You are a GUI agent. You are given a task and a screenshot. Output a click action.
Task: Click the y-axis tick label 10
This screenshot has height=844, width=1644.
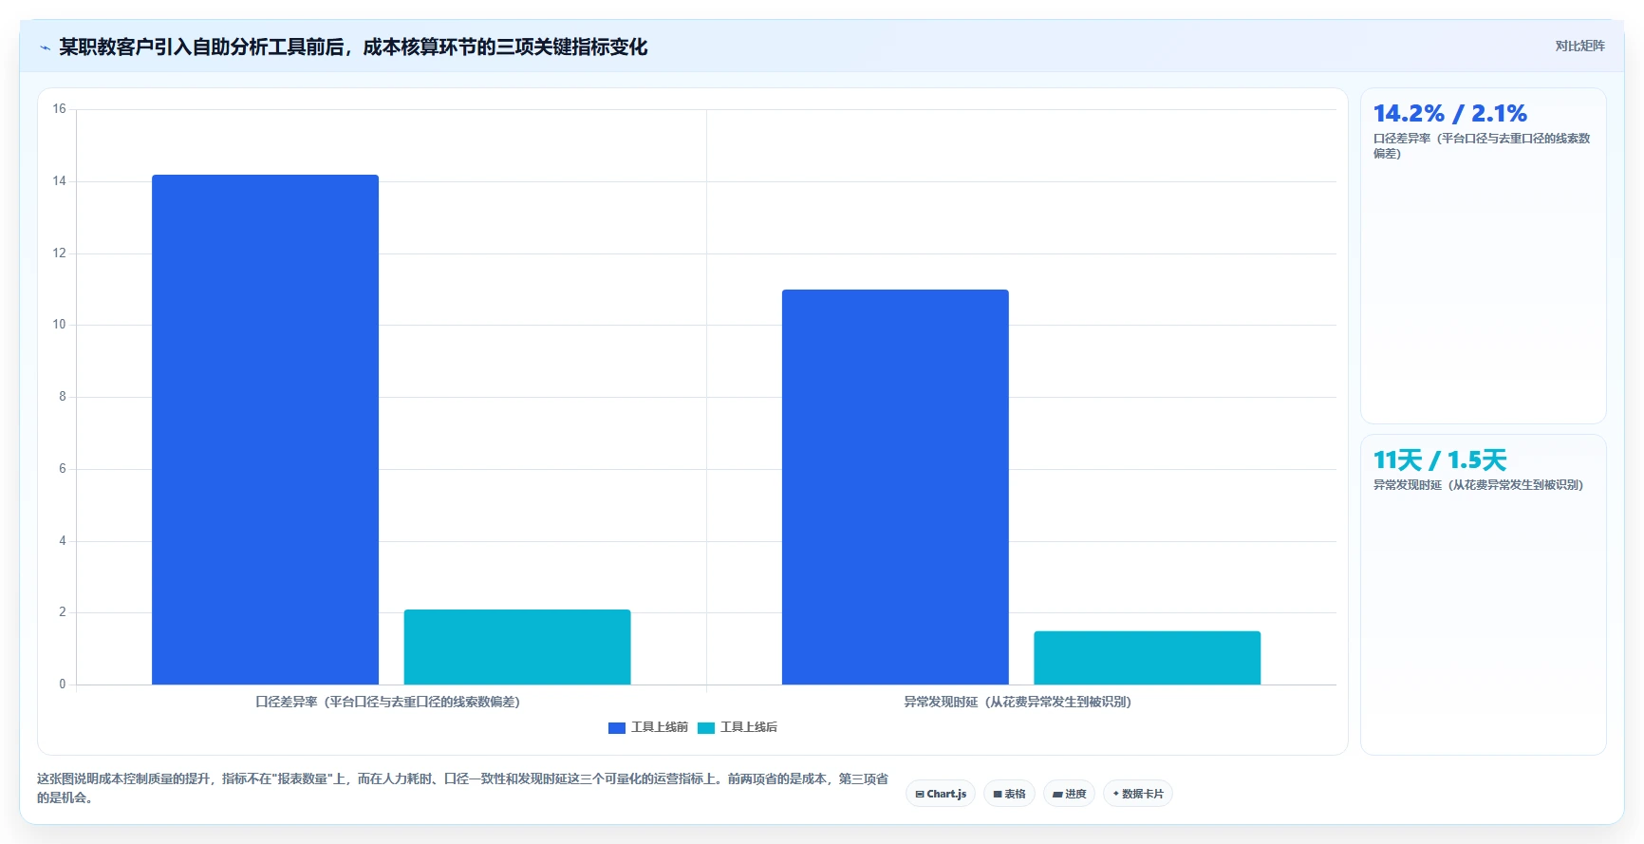[59, 325]
